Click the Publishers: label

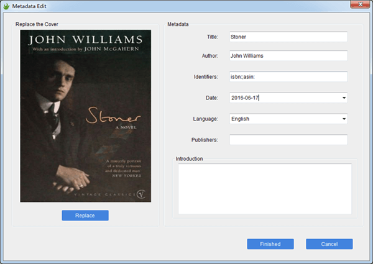[x=205, y=140]
